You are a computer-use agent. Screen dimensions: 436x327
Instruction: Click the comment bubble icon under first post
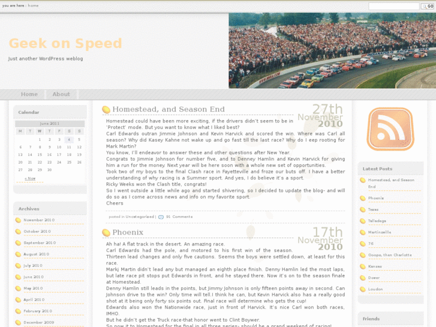click(161, 217)
